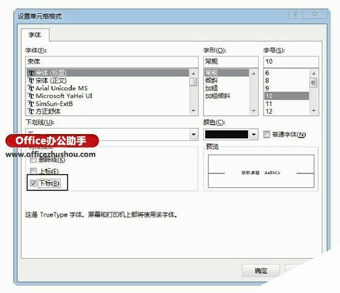Choose SimSun-ExtB font
Screen dimensions: 340x293
(108, 104)
